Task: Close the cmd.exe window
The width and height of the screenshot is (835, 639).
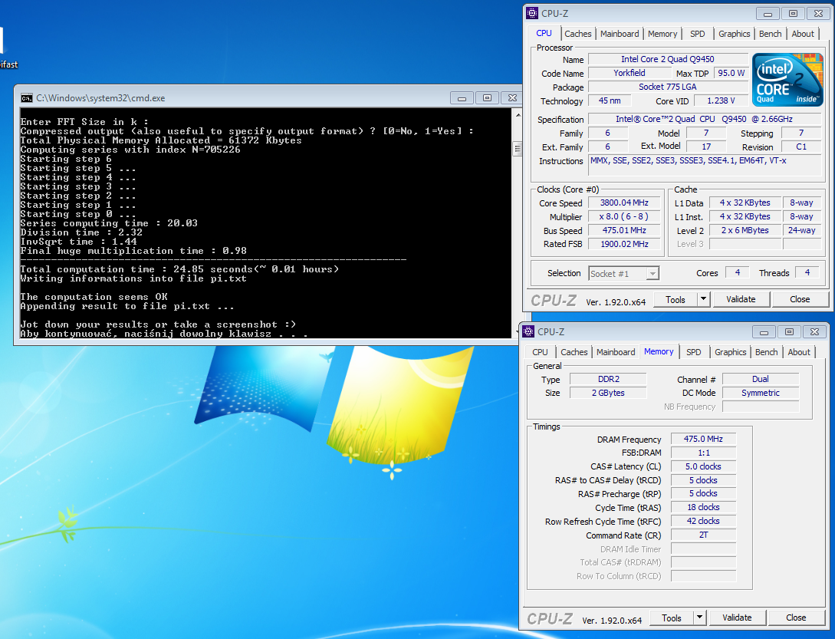Action: coord(511,98)
